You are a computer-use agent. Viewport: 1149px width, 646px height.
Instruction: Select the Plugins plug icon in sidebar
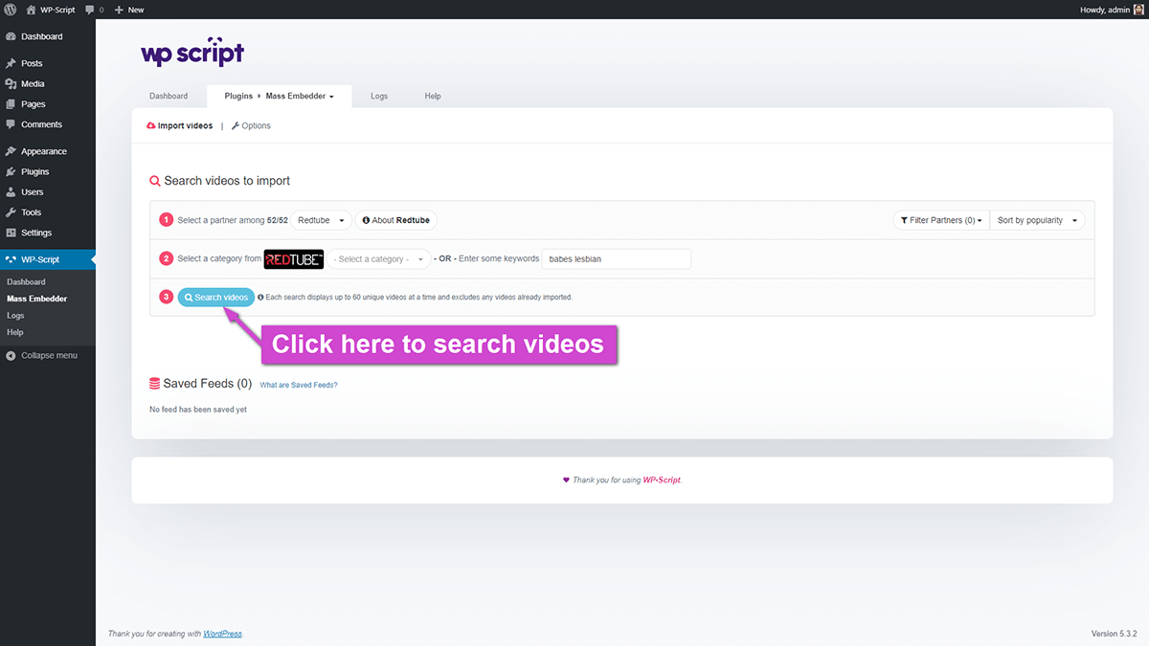click(x=11, y=172)
